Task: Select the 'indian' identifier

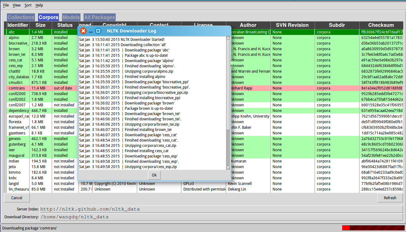Action: click(14, 161)
